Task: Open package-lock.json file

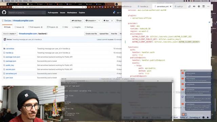Action: pos(13,57)
